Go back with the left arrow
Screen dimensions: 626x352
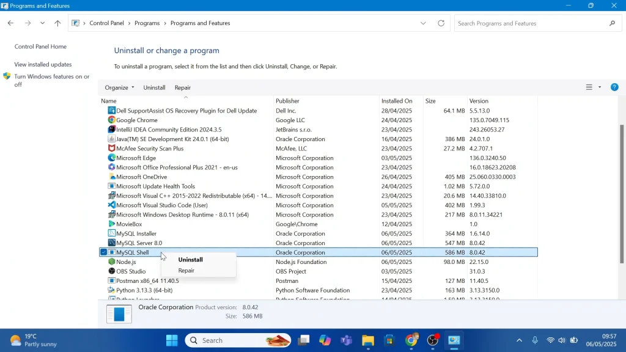point(10,23)
